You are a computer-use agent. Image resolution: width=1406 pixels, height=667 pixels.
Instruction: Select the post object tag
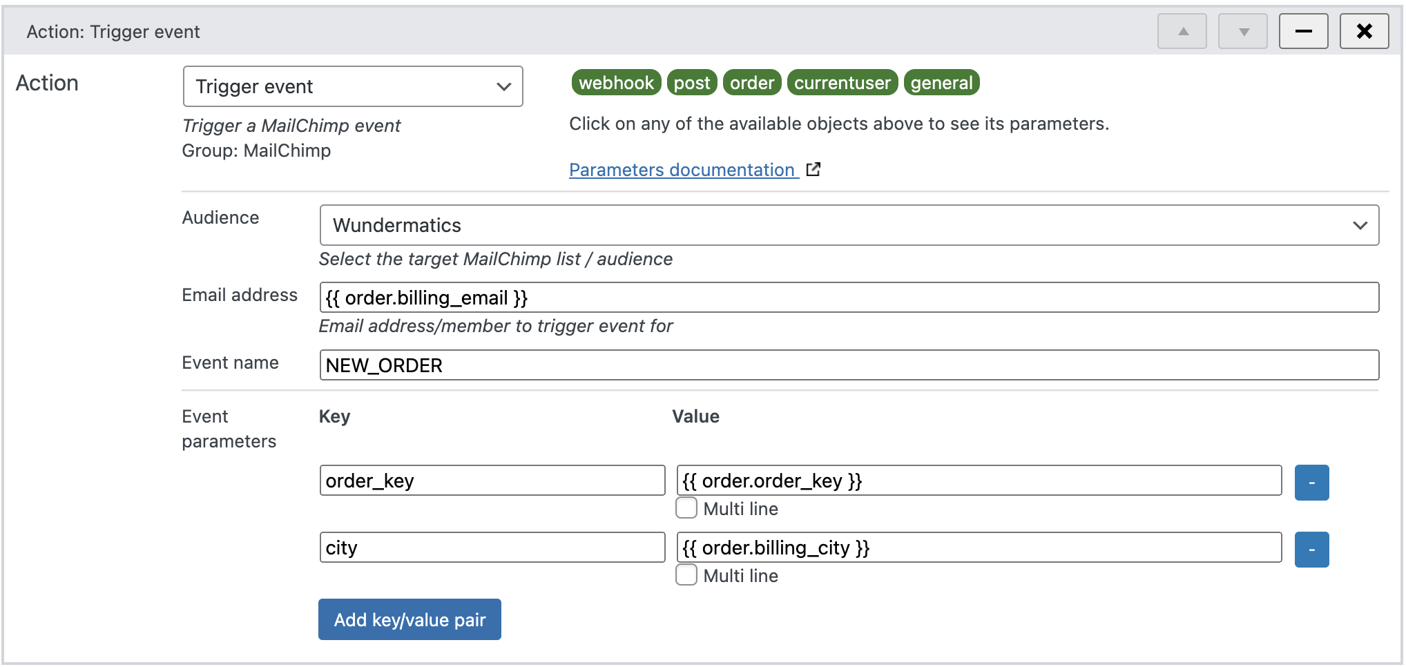[x=691, y=82]
